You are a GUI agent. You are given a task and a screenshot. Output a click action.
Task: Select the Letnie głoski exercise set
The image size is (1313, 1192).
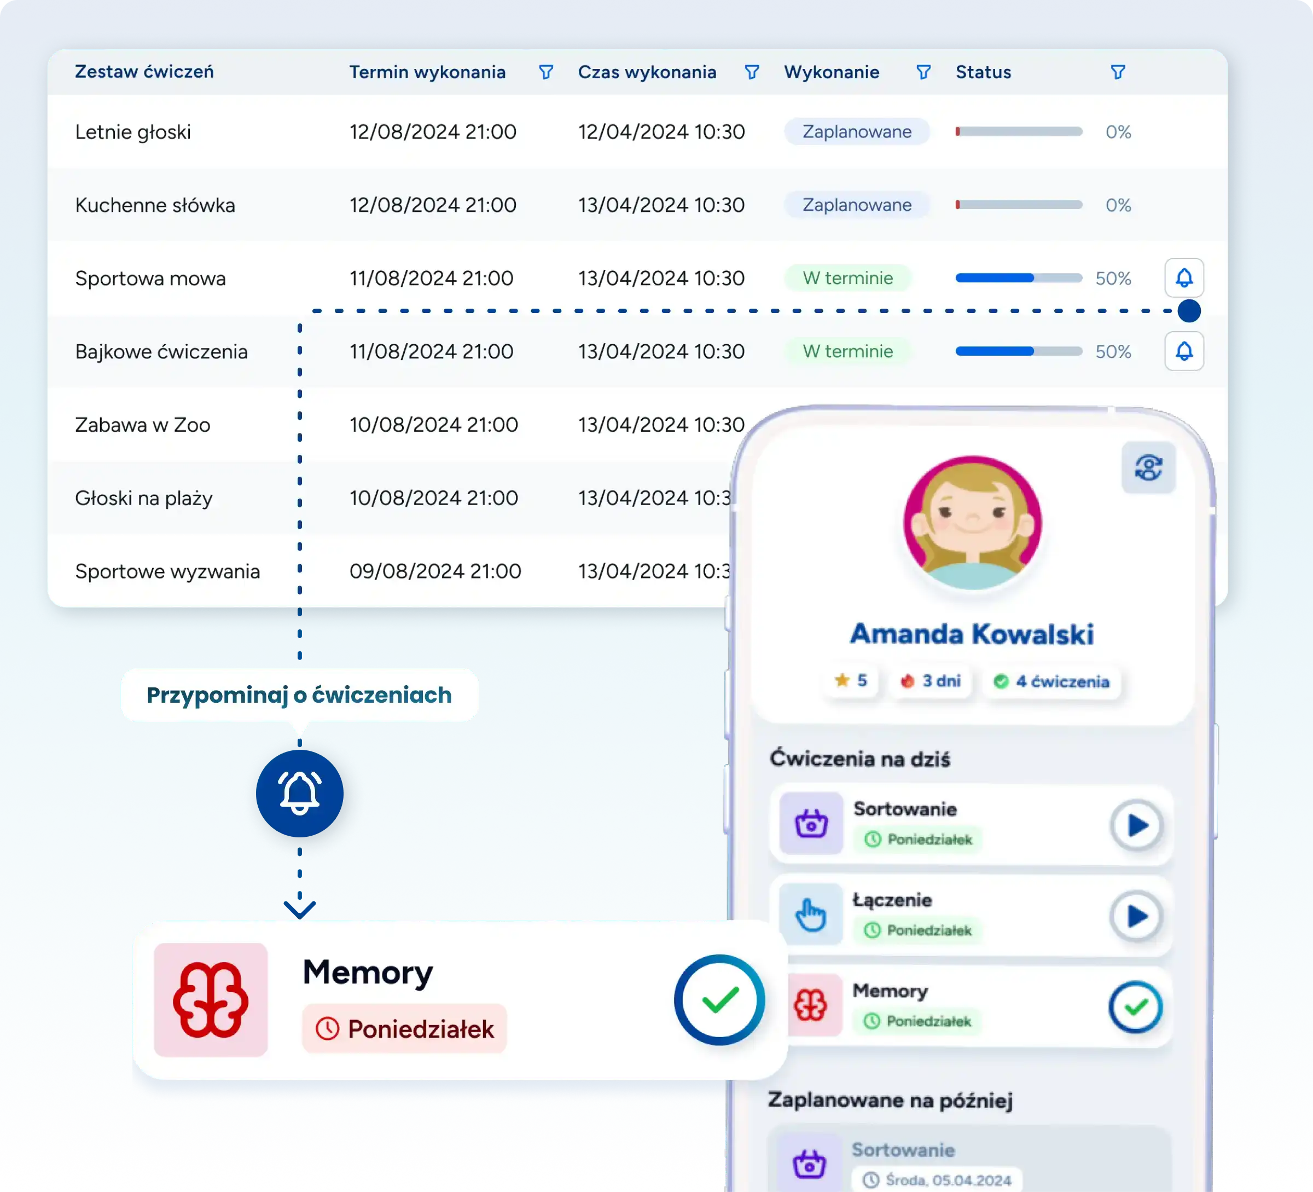(133, 132)
